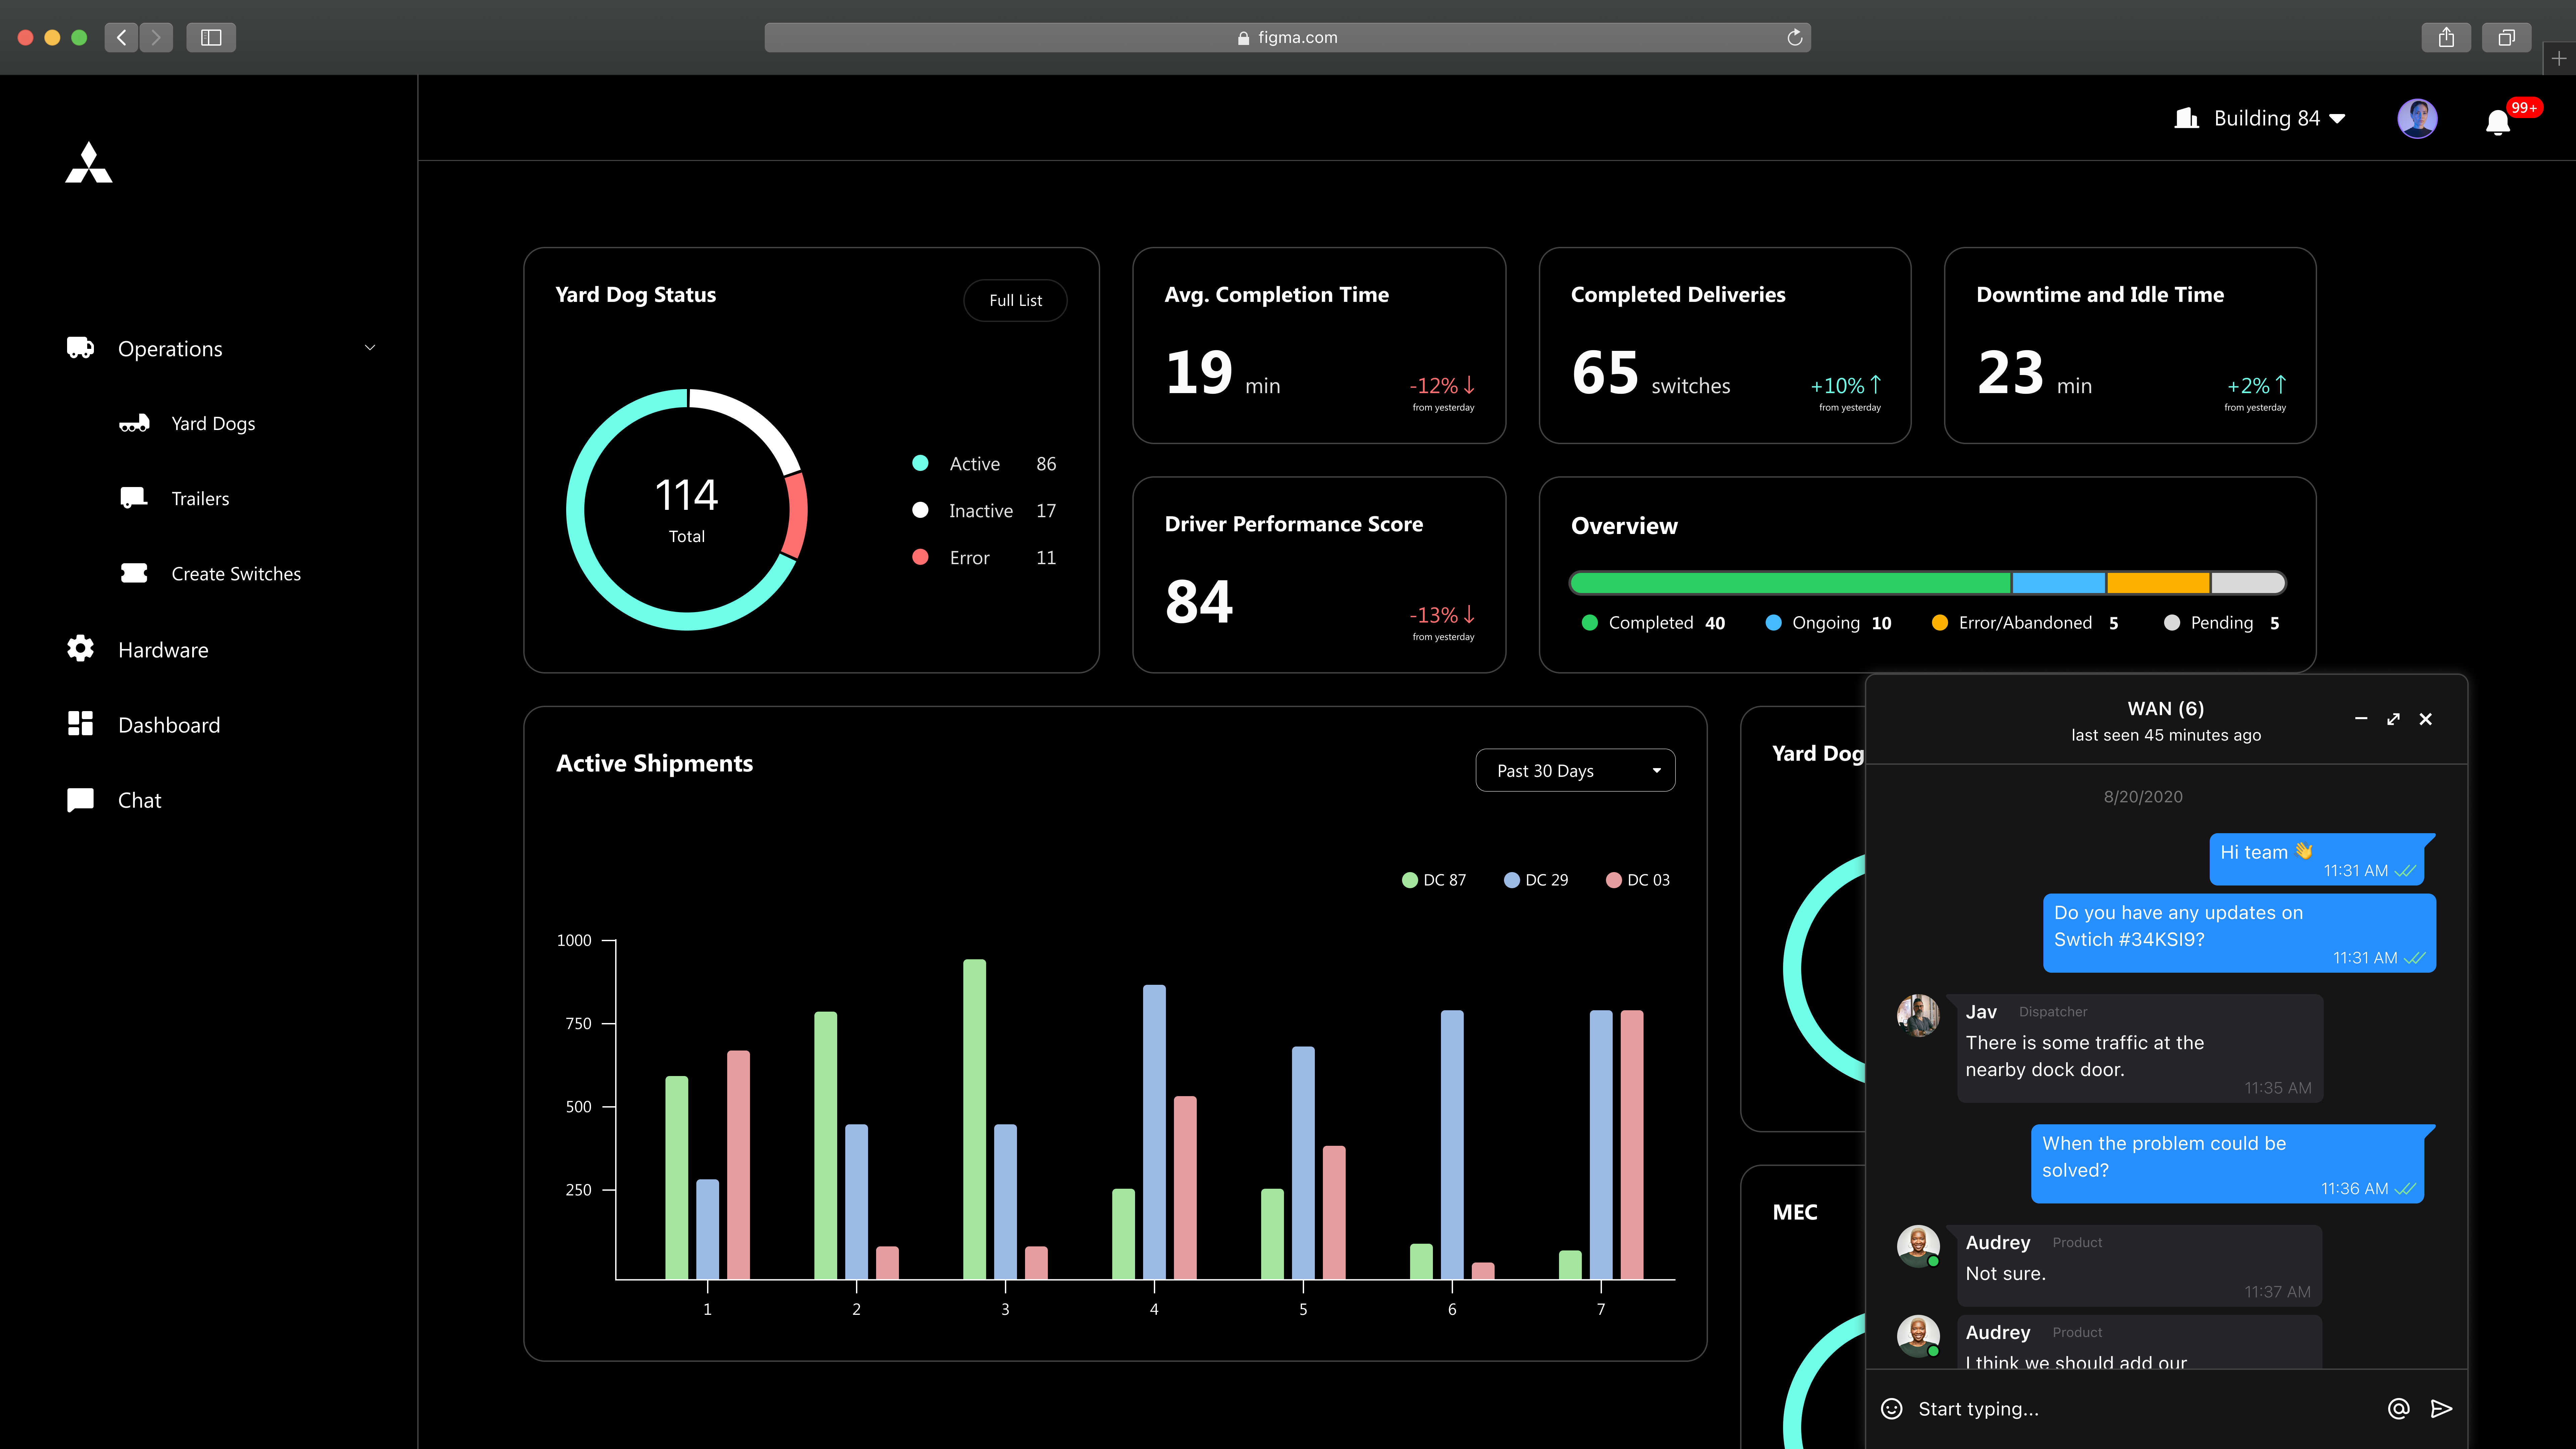Click the Full List button
Viewport: 2576px width, 1449px height.
(1015, 300)
